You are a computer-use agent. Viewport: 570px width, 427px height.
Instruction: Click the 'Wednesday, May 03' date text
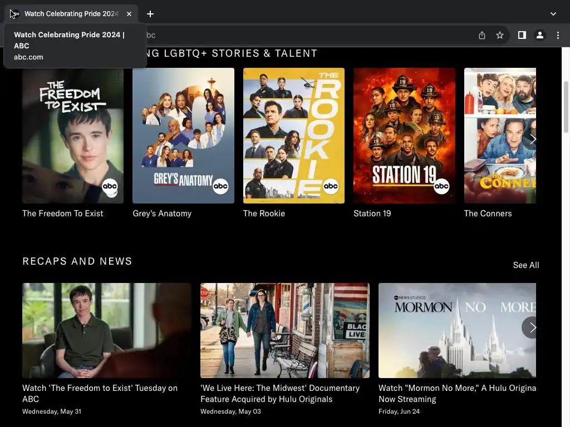[x=230, y=411]
